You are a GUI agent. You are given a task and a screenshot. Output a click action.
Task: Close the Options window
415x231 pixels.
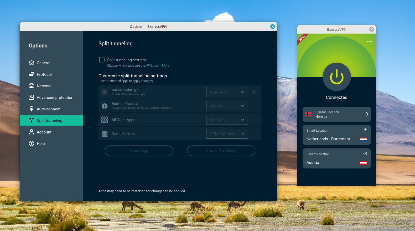pos(273,26)
